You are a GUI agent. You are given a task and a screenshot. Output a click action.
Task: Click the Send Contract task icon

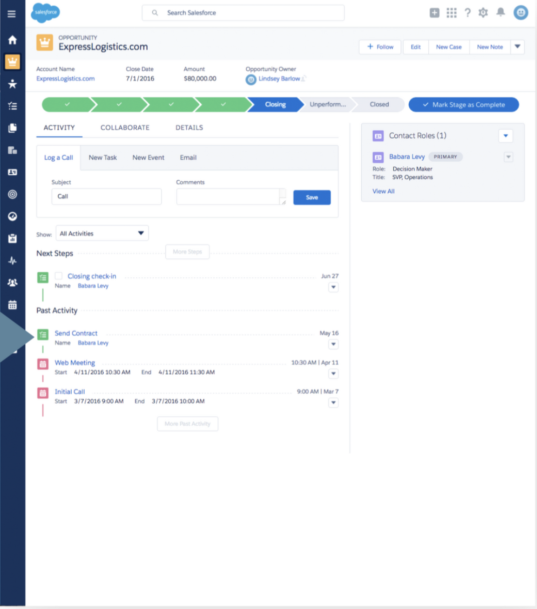[x=43, y=334]
